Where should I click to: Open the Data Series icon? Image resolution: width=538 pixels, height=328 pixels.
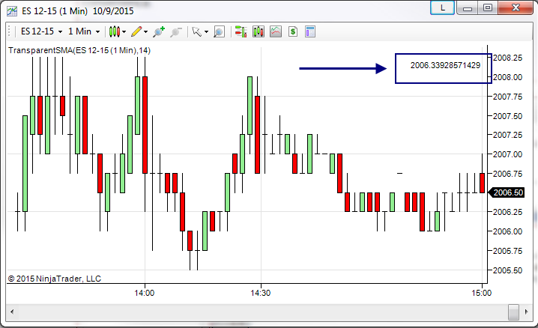[x=259, y=31]
